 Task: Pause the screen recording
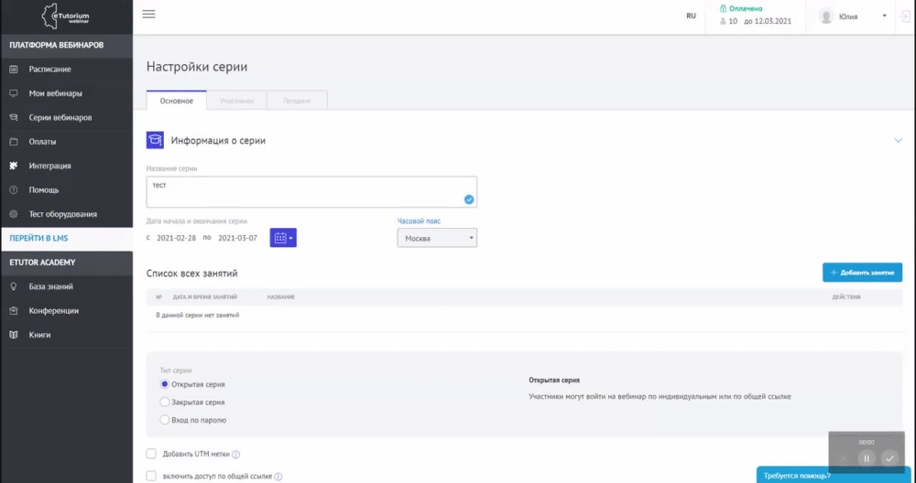coord(866,458)
